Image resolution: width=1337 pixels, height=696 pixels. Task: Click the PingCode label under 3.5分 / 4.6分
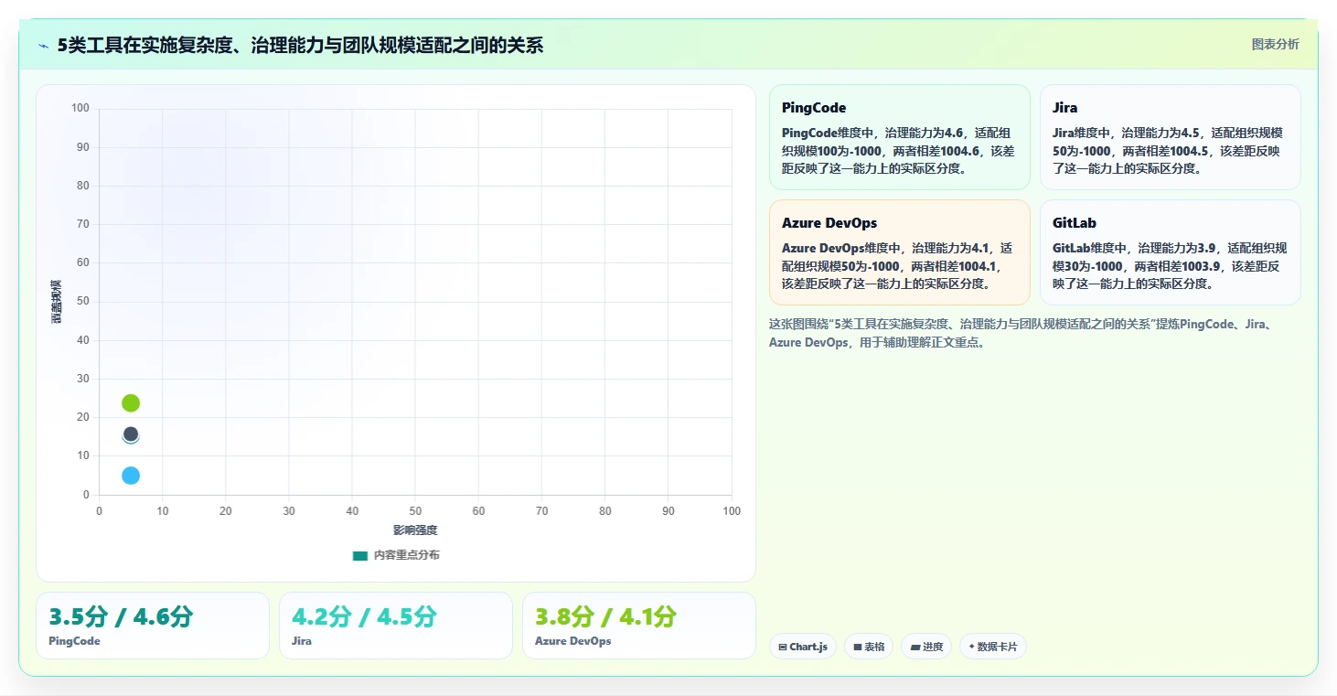[x=74, y=641]
